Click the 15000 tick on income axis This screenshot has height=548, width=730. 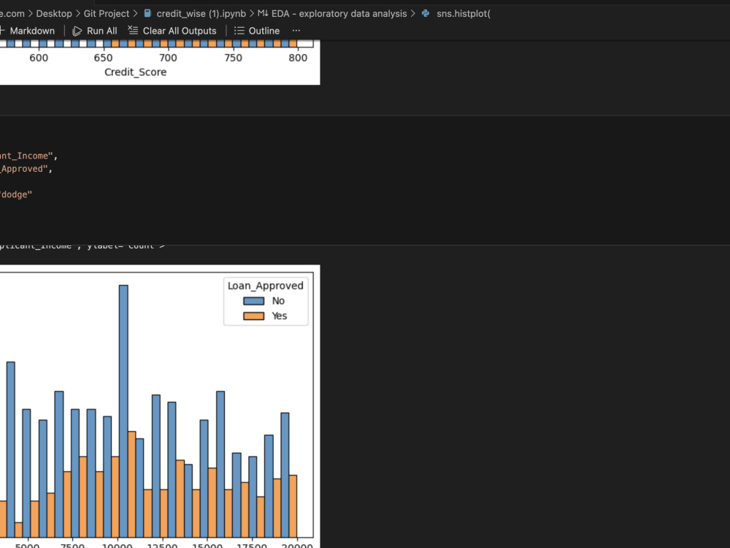tap(207, 545)
